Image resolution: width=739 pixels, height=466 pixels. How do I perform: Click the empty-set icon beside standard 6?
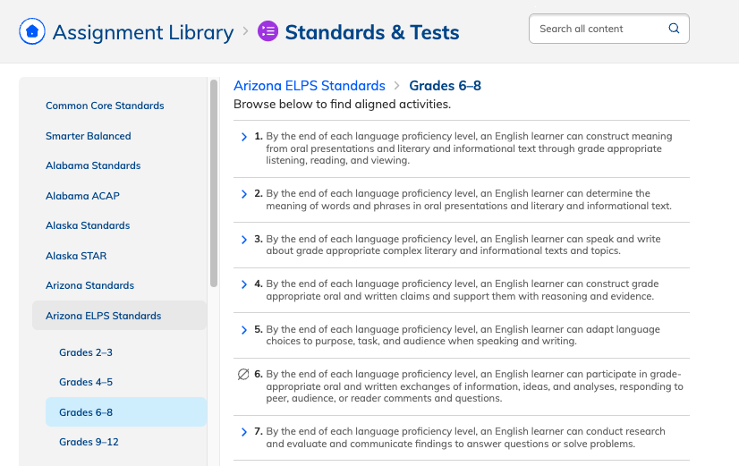pyautogui.click(x=243, y=375)
